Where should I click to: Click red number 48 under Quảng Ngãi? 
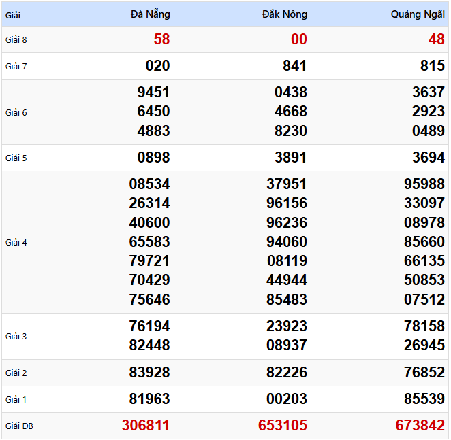[x=436, y=39]
